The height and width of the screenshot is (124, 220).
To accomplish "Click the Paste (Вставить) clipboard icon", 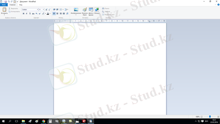I will tap(4, 10).
